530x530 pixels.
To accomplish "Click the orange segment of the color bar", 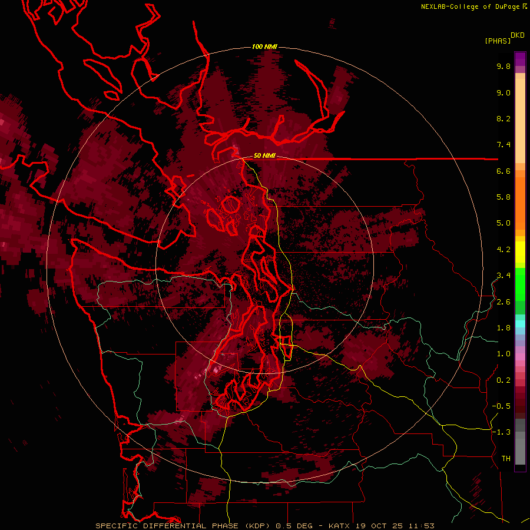I will 520,203.
